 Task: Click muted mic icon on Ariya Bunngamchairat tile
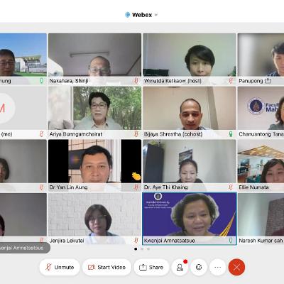coord(136,134)
